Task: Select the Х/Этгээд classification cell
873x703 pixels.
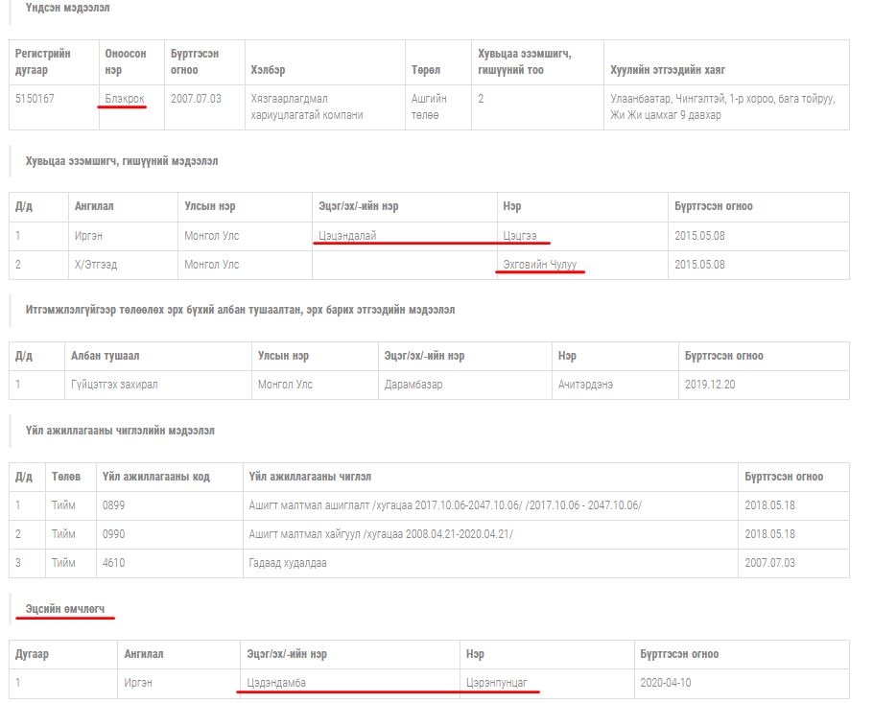Action: pos(96,265)
